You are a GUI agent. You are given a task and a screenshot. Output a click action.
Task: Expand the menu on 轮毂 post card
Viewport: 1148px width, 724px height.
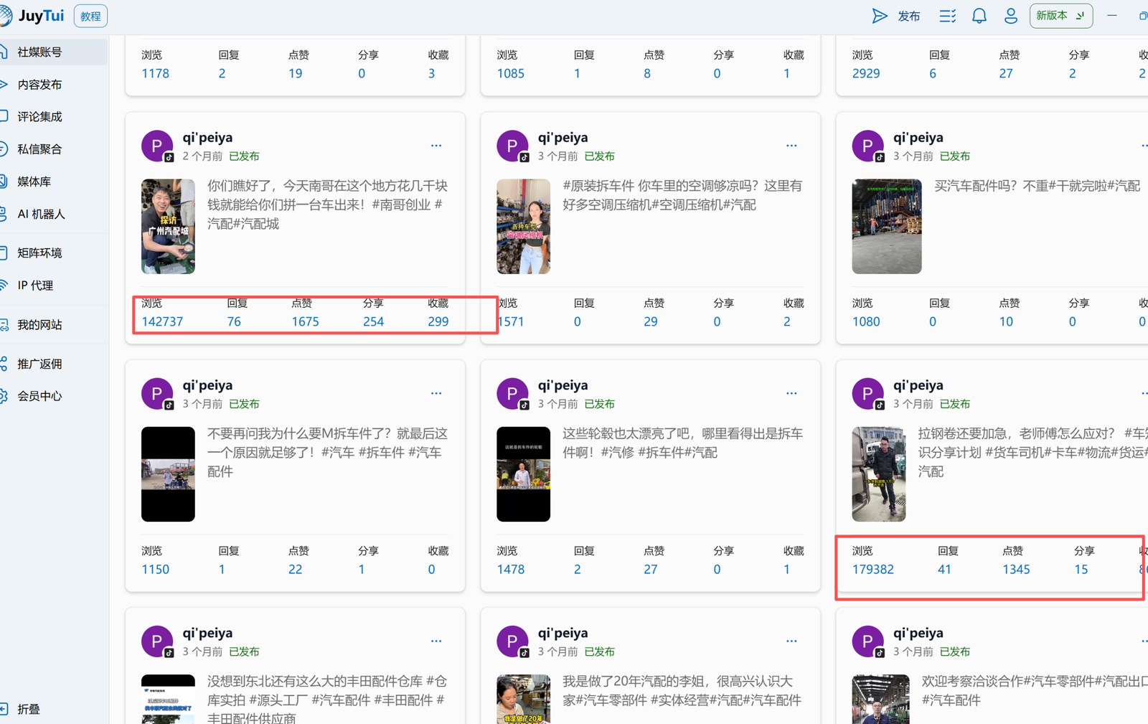pos(791,393)
